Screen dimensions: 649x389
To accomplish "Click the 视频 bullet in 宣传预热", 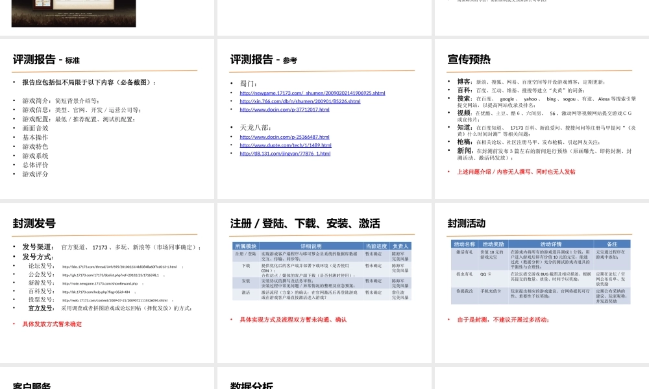I will pos(545,116).
